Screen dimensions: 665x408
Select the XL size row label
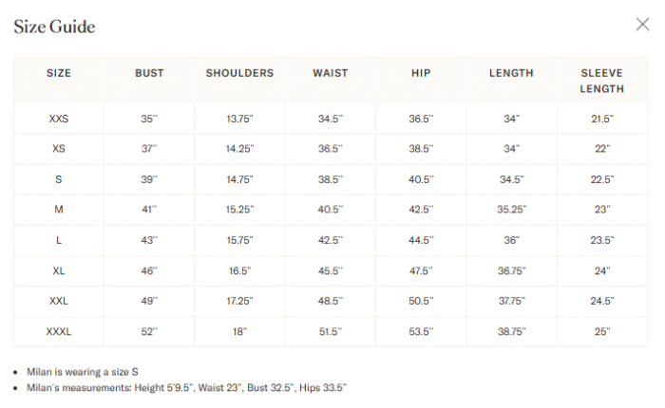pos(59,271)
